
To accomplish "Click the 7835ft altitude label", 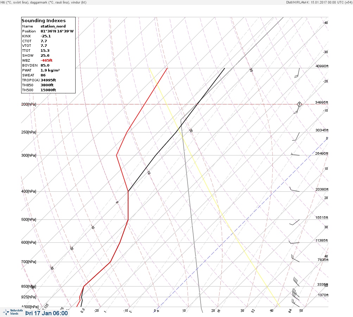I will (x=323, y=260).
